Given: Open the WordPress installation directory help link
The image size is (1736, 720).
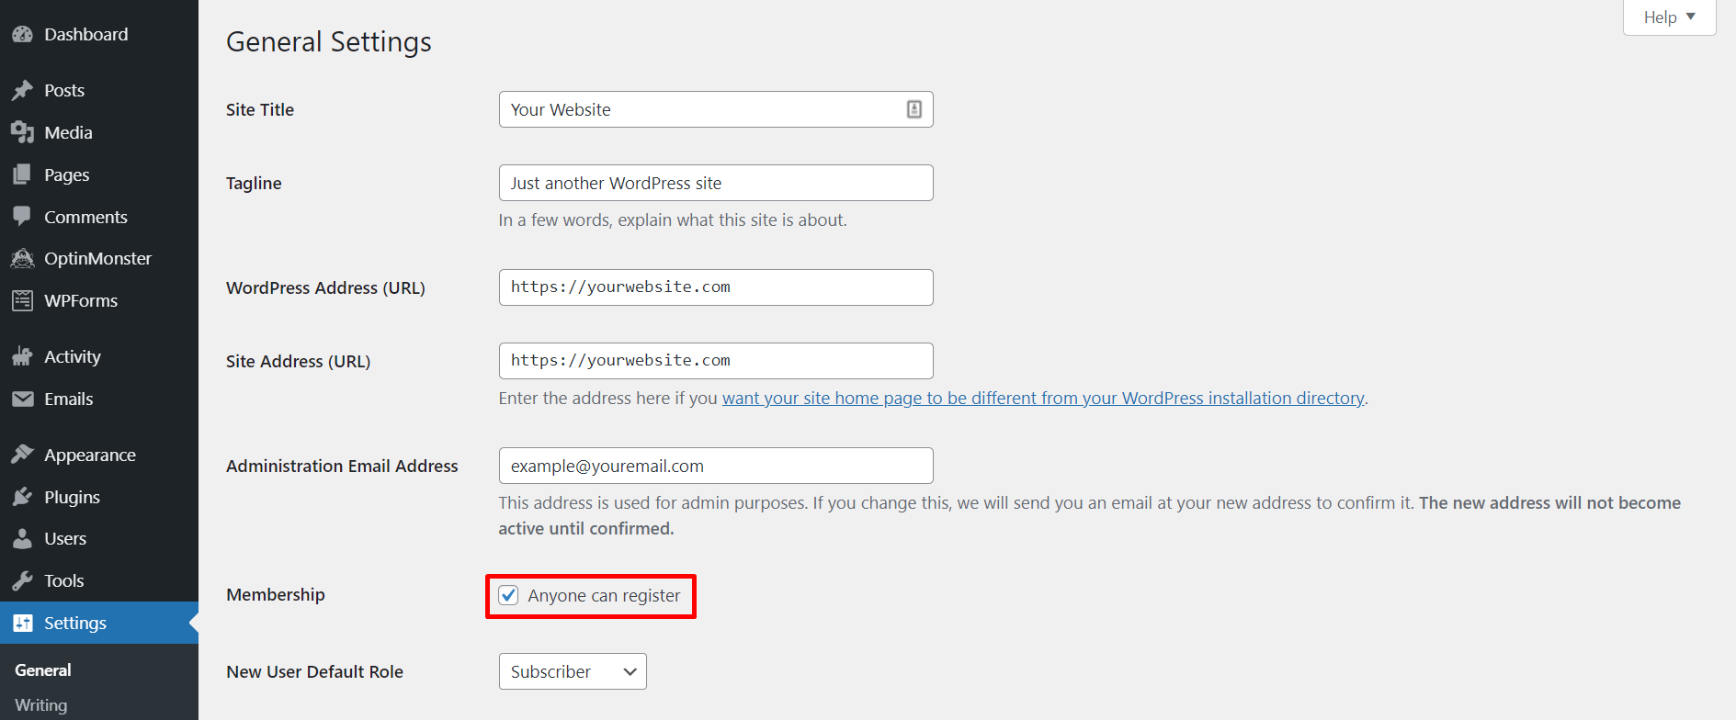Looking at the screenshot, I should pyautogui.click(x=1042, y=399).
